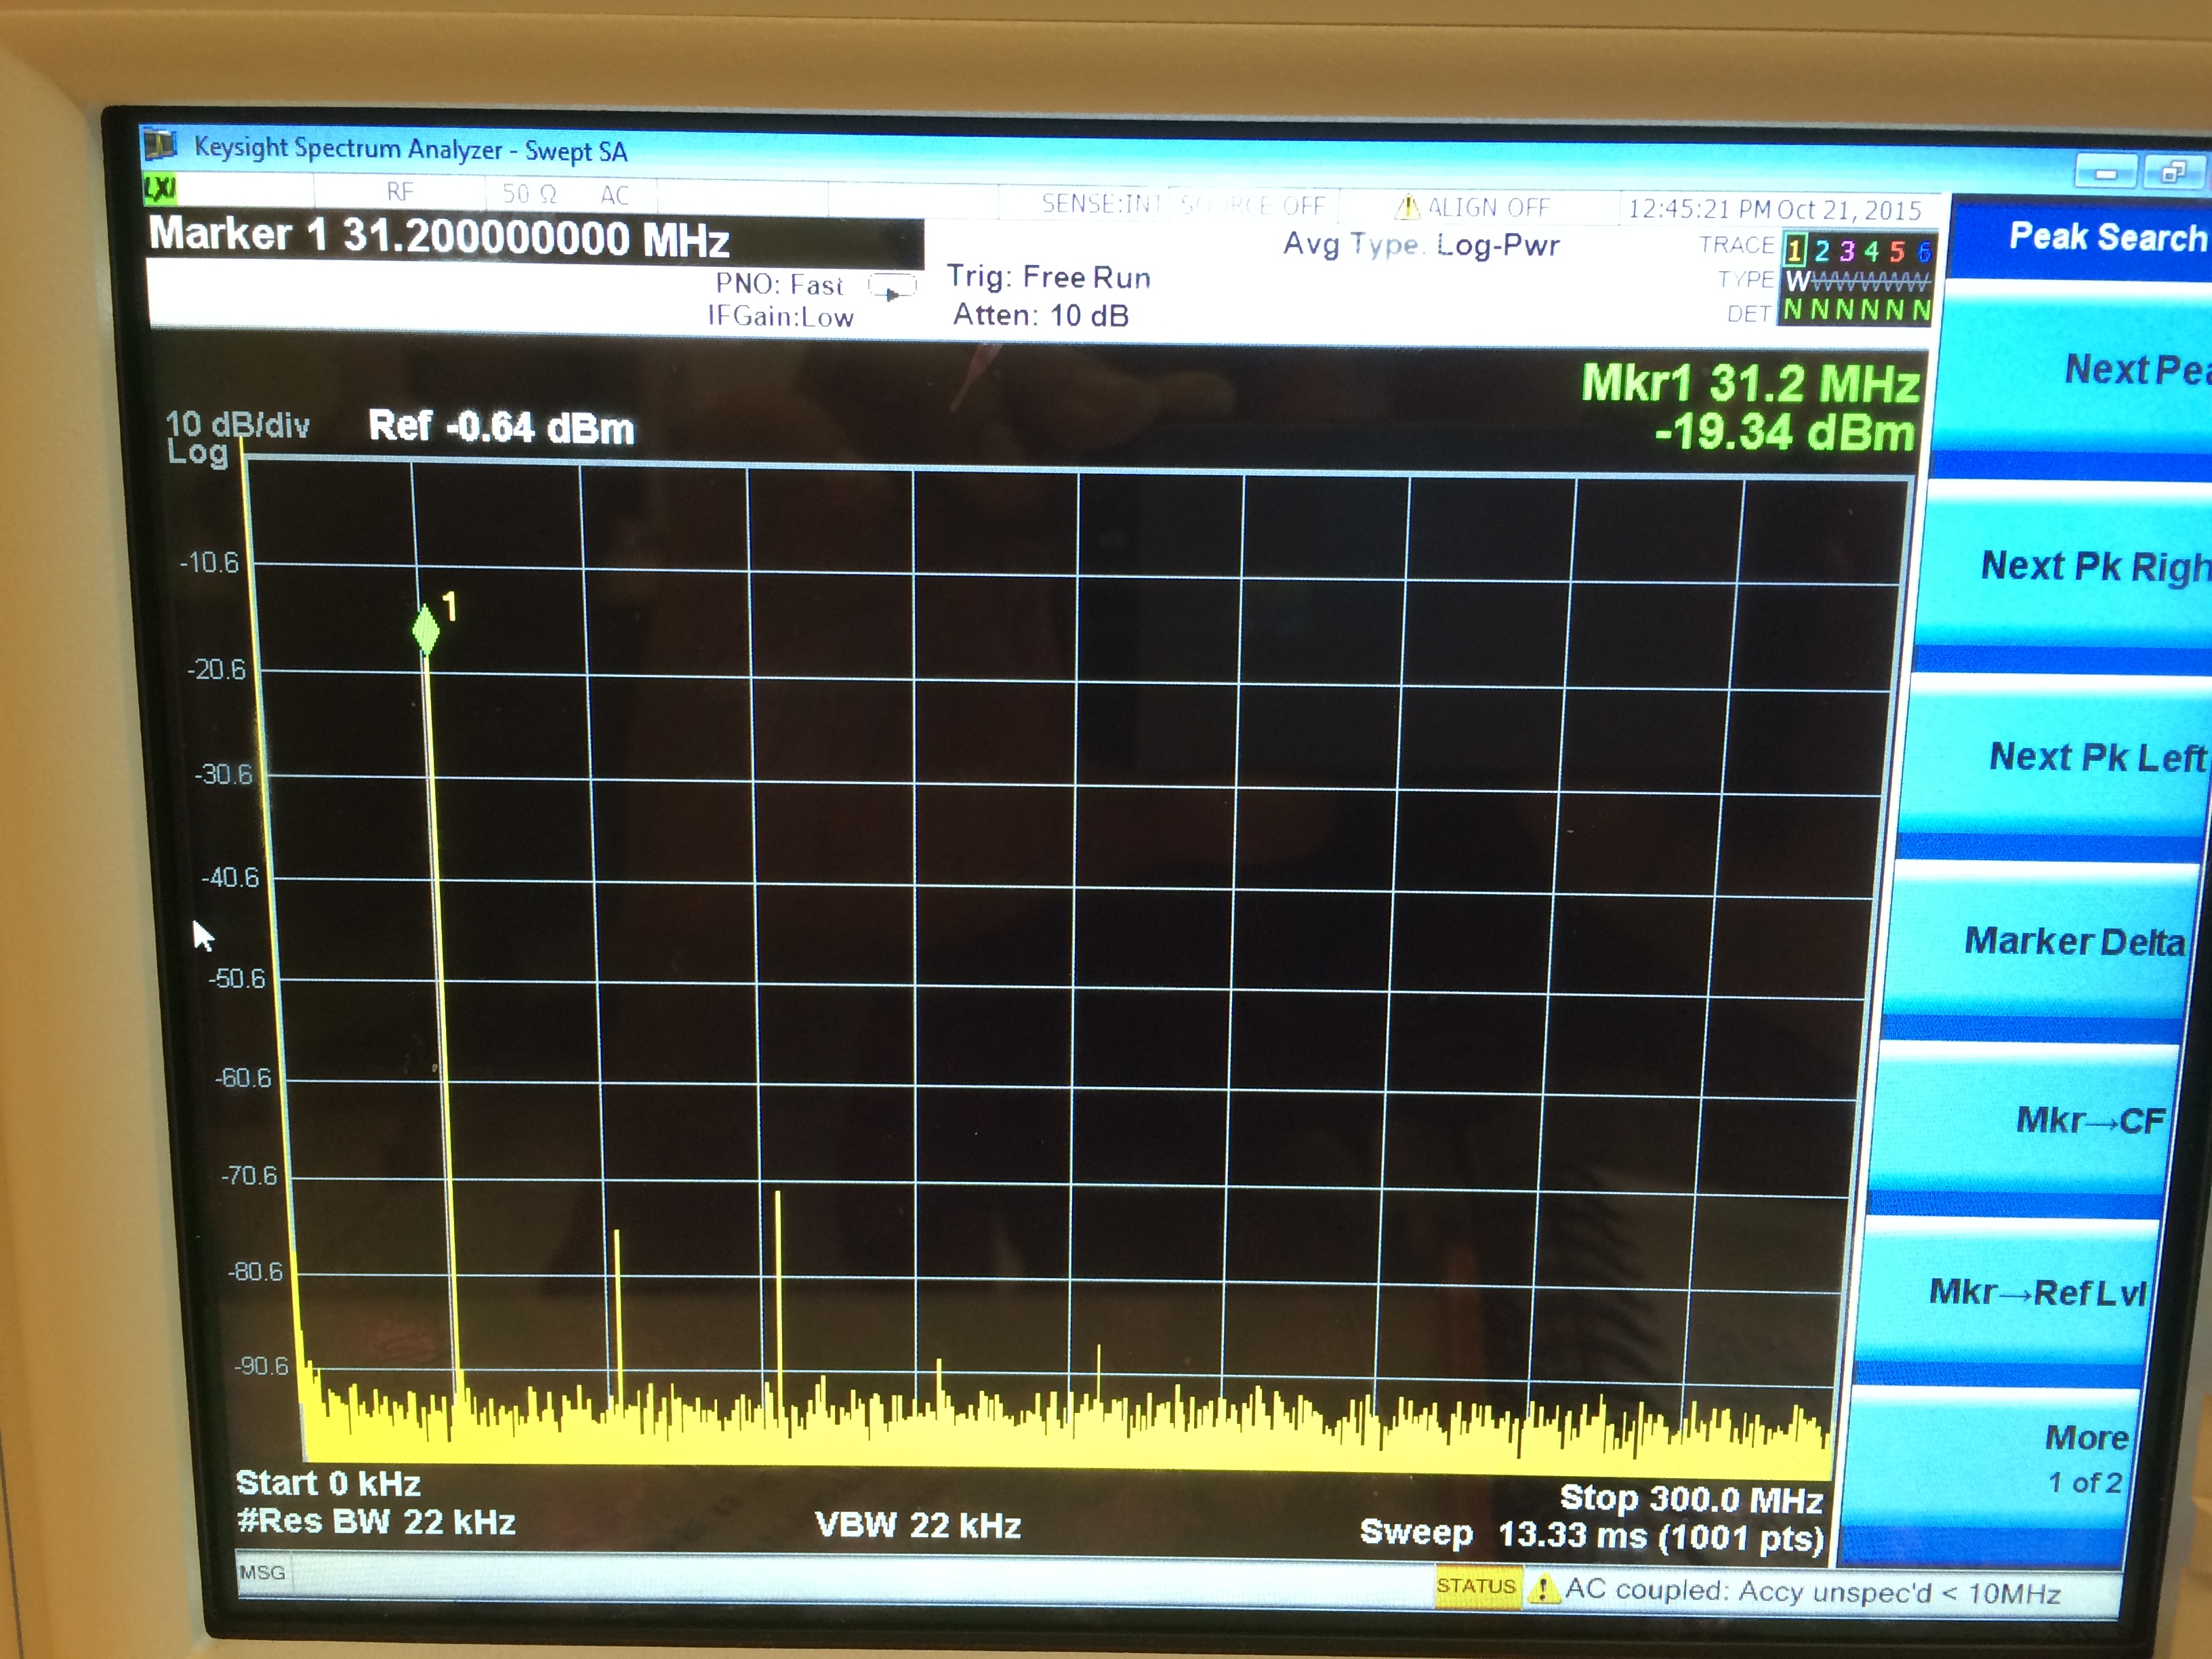Click the LXI status icon
Image resolution: width=2212 pixels, height=1659 pixels.
click(160, 188)
